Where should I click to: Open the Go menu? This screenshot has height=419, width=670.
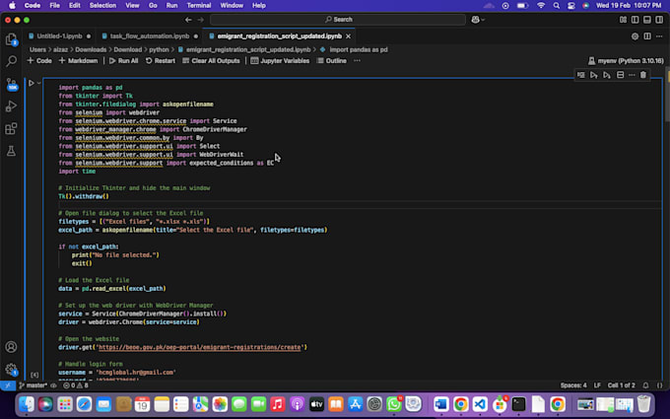153,6
